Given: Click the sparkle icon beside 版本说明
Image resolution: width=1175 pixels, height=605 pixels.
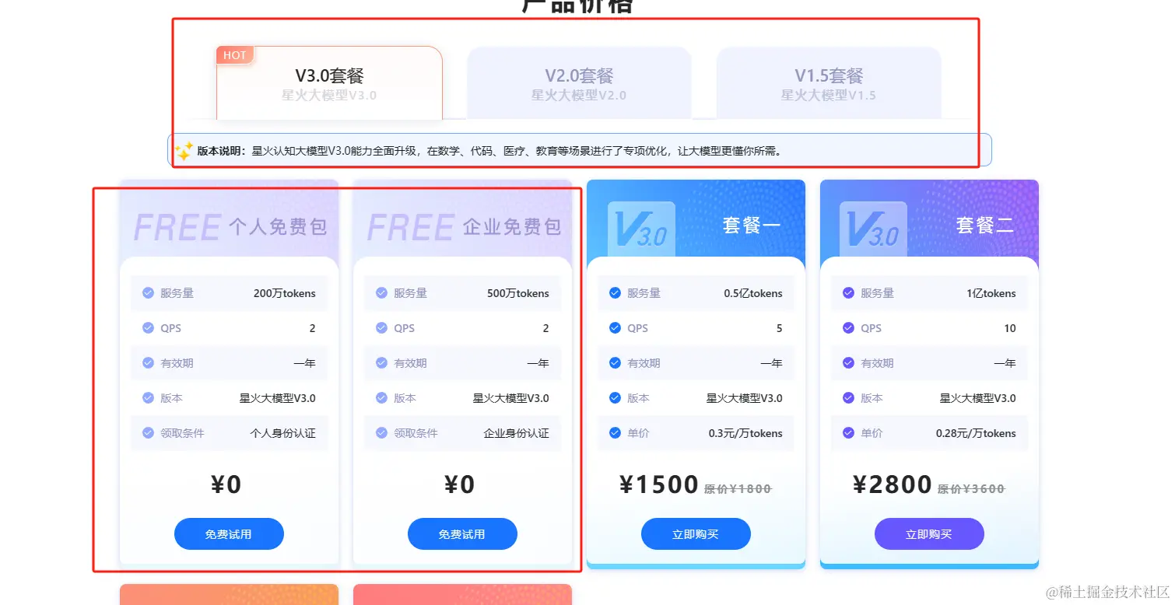Looking at the screenshot, I should (x=184, y=150).
